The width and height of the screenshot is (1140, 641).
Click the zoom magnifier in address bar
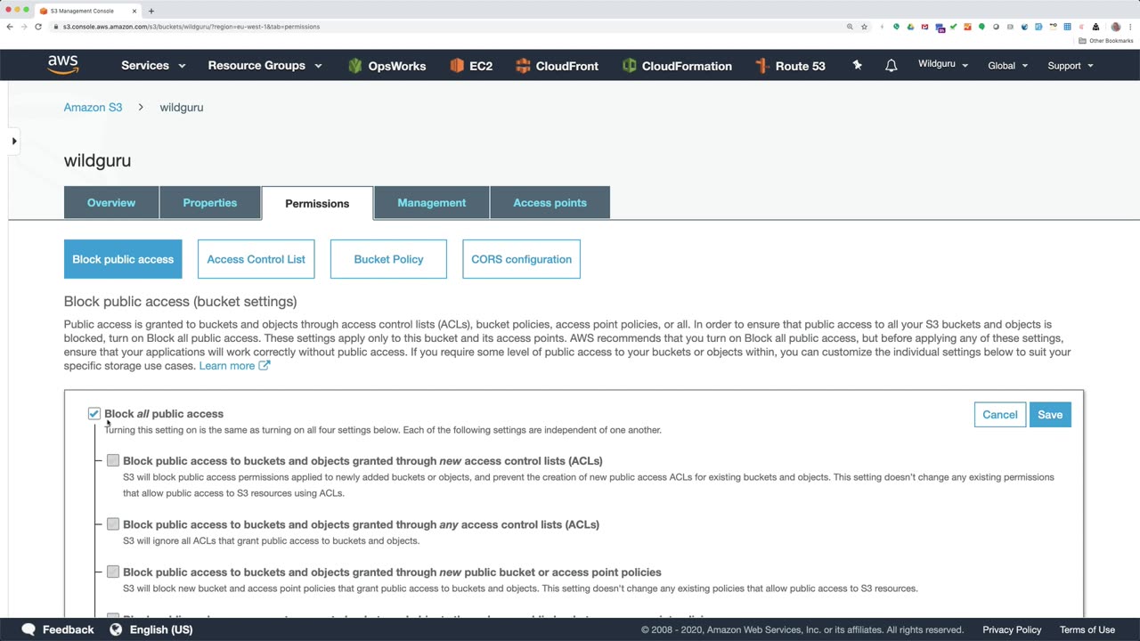coord(850,27)
